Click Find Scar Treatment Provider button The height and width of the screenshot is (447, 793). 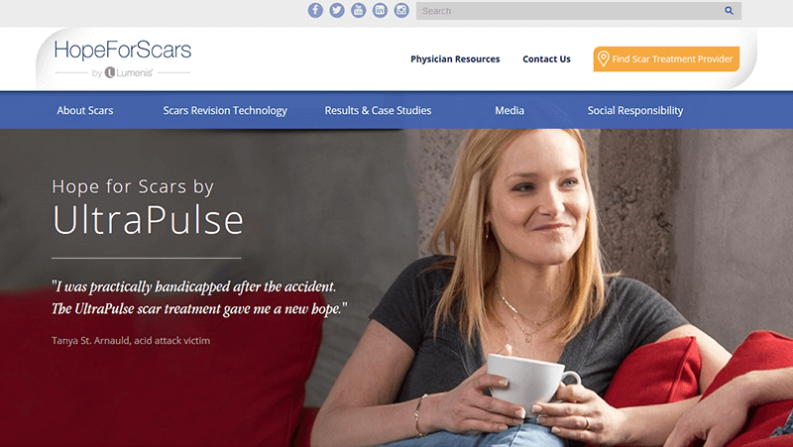point(666,58)
